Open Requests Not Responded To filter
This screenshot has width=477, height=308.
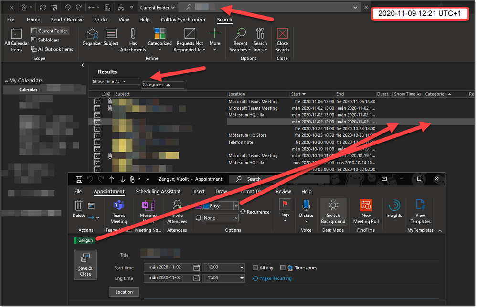190,40
